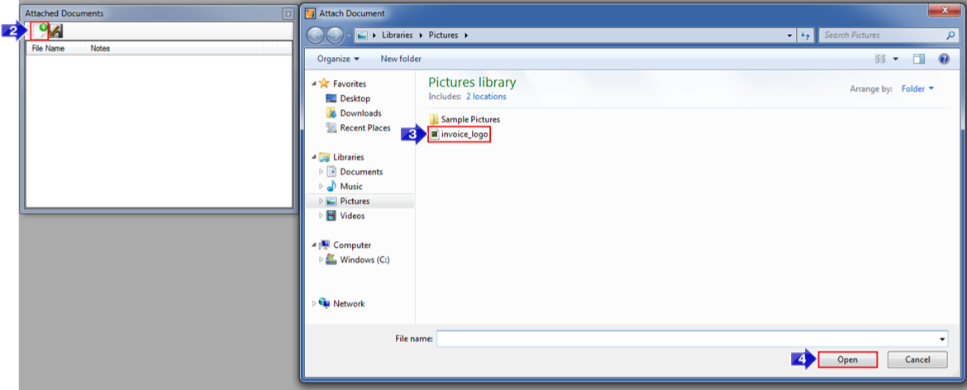Open the 2 locations link
Image resolution: width=967 pixels, height=390 pixels.
[x=486, y=96]
